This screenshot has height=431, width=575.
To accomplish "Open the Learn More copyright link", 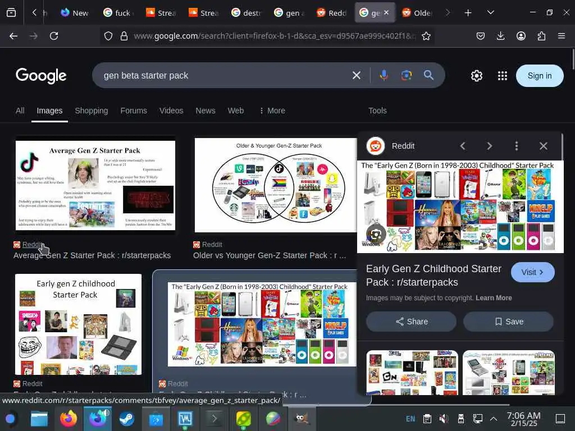I will pyautogui.click(x=494, y=298).
